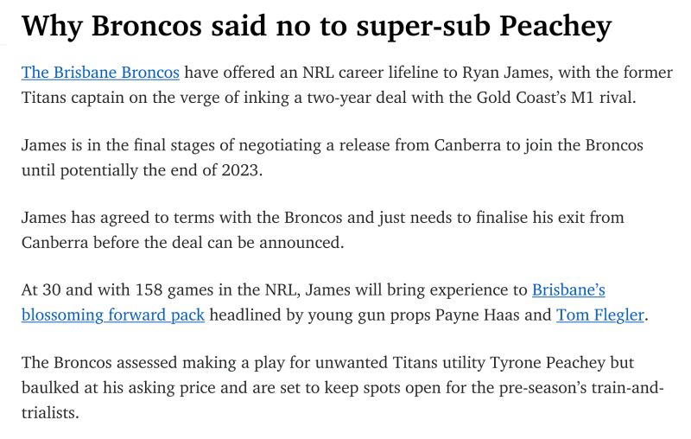
Task: Click the "Brisbane's" hyperlink text
Action: click(x=568, y=289)
